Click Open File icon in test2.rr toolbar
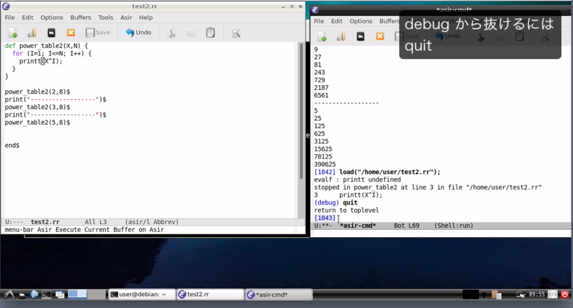This screenshot has width=573, height=308. (32, 33)
